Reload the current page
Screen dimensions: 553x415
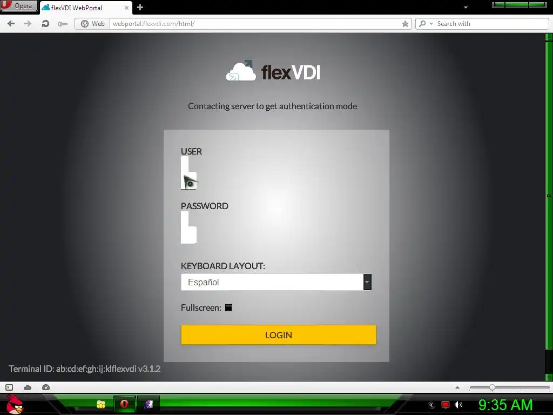(45, 24)
